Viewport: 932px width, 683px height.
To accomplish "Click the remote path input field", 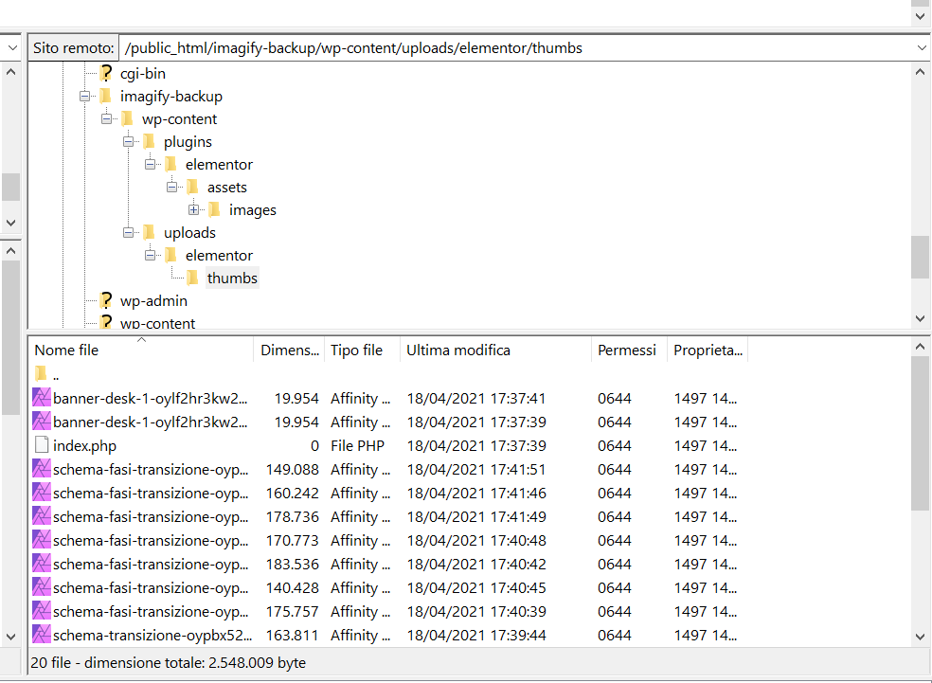I will [x=516, y=48].
